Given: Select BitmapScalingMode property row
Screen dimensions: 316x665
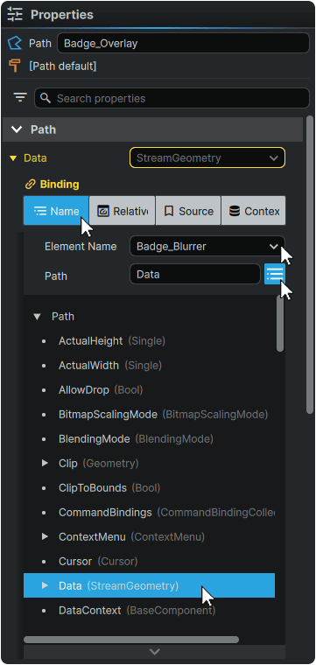Looking at the screenshot, I should [150, 415].
